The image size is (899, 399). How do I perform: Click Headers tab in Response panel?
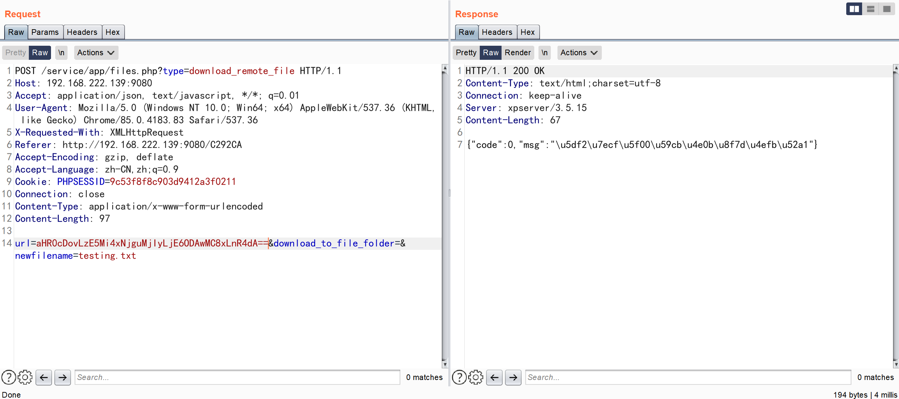pyautogui.click(x=497, y=32)
